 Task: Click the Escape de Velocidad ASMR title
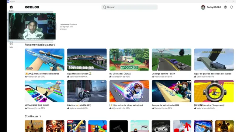166,105
